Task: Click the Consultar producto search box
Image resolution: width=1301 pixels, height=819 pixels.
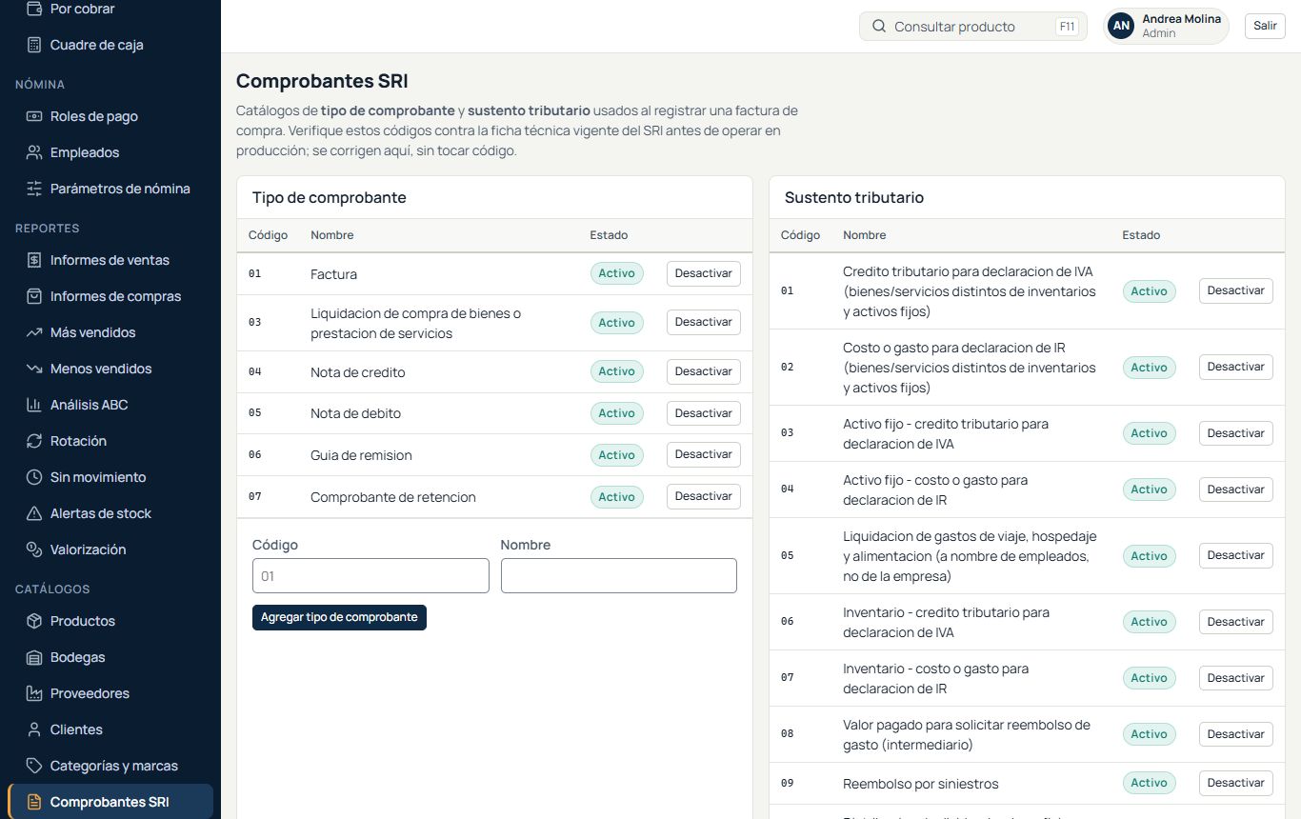Action: [973, 27]
